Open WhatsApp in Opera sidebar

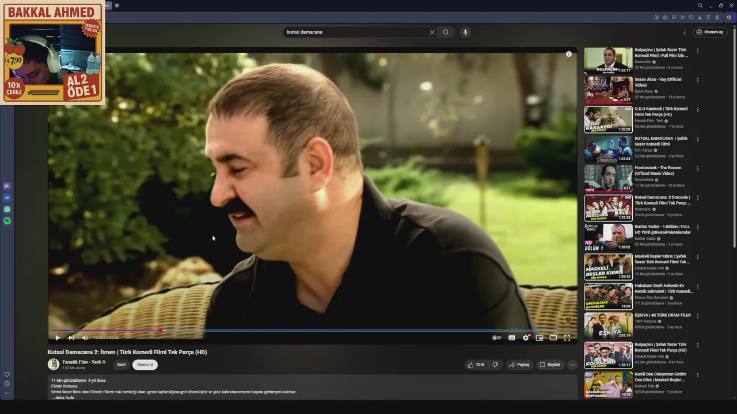pyautogui.click(x=7, y=209)
